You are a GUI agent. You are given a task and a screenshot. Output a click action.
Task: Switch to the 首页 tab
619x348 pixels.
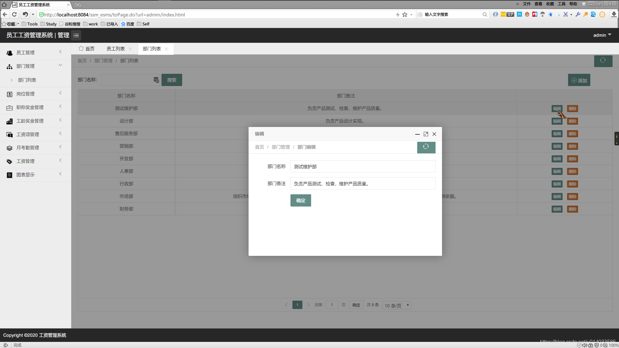click(87, 49)
